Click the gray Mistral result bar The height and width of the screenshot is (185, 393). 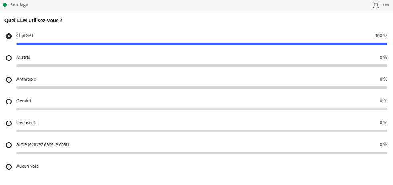click(201, 66)
